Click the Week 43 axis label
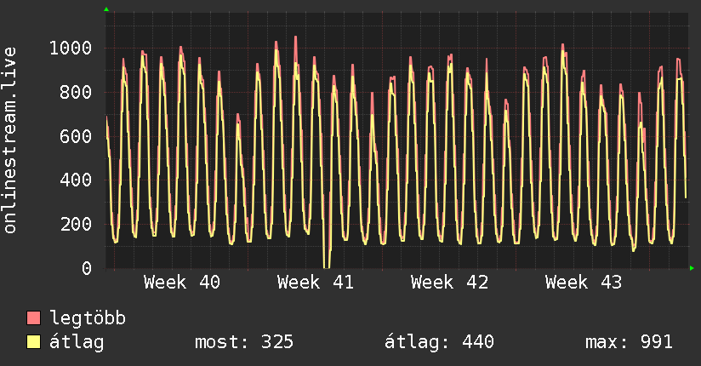 pos(584,283)
